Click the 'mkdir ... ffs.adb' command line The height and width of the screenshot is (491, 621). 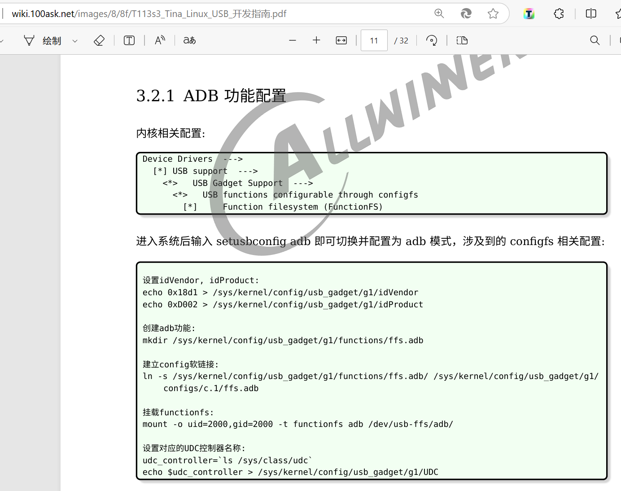[x=283, y=340]
